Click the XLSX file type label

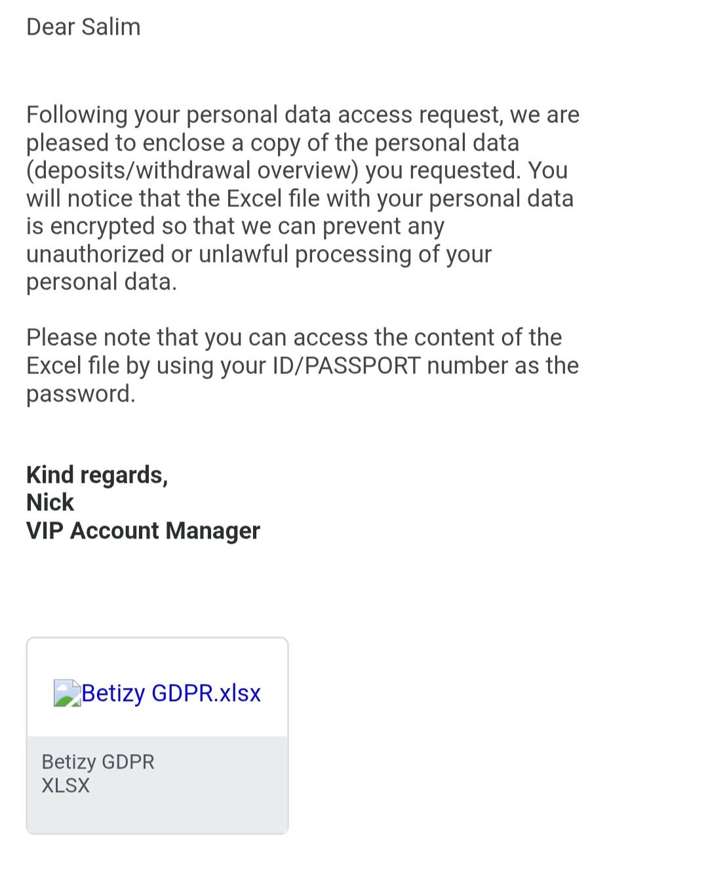tap(66, 786)
